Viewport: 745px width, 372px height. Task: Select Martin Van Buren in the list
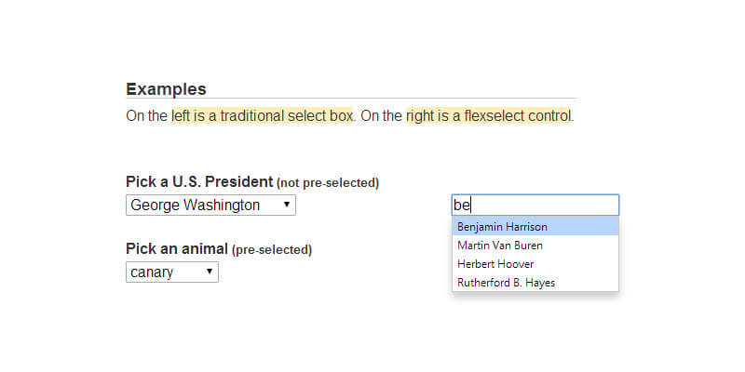[x=499, y=246]
